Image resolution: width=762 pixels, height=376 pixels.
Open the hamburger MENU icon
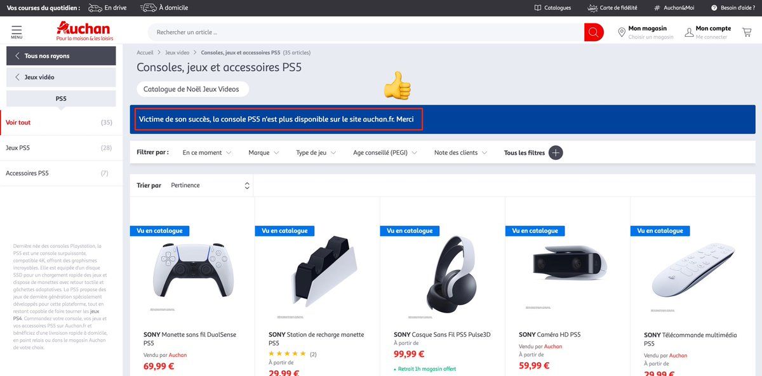(x=17, y=32)
